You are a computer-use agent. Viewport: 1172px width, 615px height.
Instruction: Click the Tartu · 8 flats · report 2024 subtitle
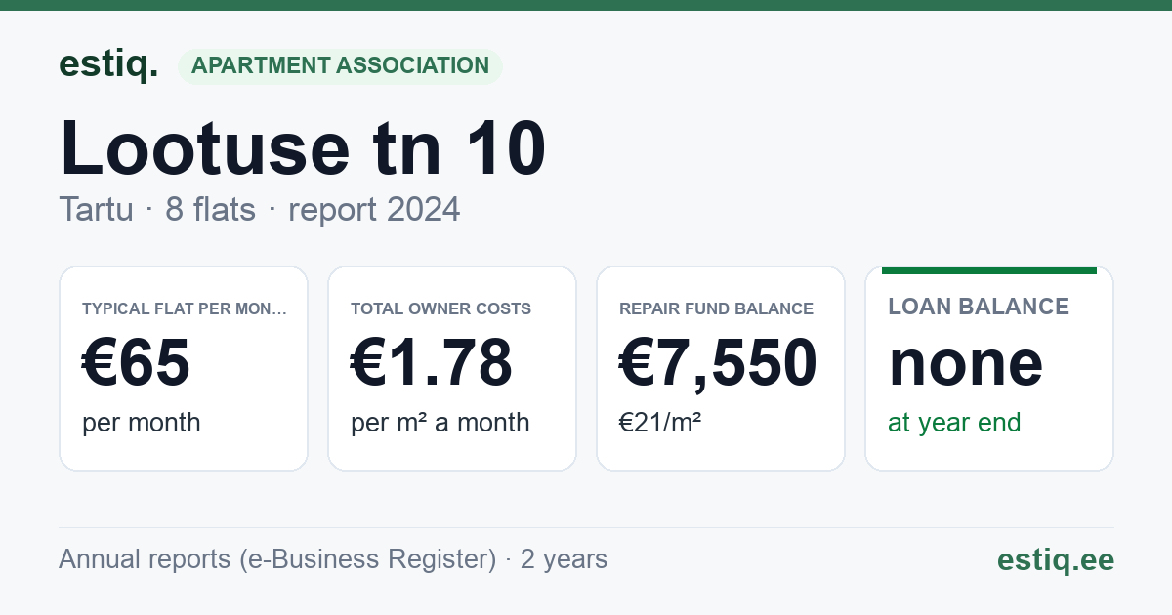pyautogui.click(x=259, y=210)
